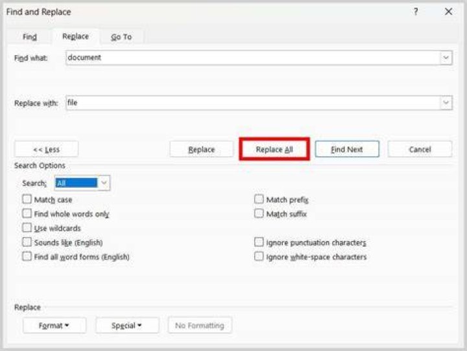
Task: Check Sounds like (English)
Action: pyautogui.click(x=27, y=242)
